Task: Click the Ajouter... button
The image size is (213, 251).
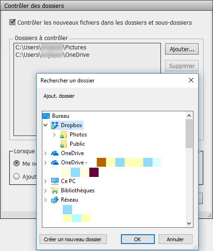Action: click(x=182, y=49)
